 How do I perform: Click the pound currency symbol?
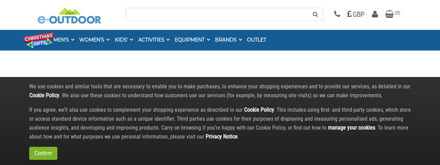(x=349, y=14)
